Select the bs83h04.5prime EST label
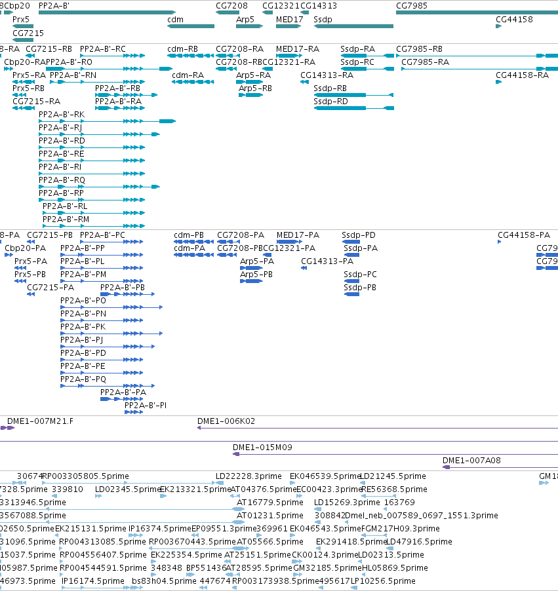The width and height of the screenshot is (558, 591). (164, 581)
